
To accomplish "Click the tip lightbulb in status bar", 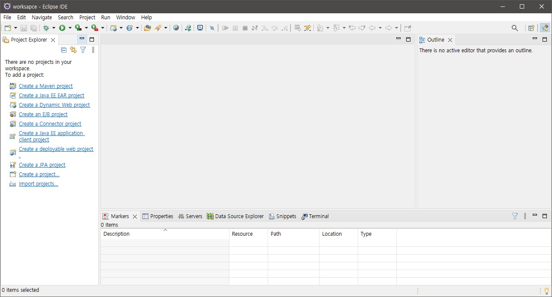I will tap(546, 291).
